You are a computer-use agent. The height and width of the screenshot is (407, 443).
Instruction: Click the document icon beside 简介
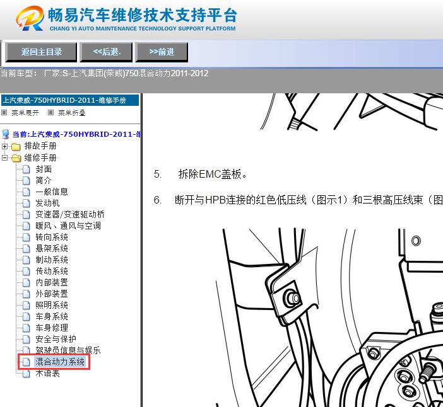coord(27,181)
